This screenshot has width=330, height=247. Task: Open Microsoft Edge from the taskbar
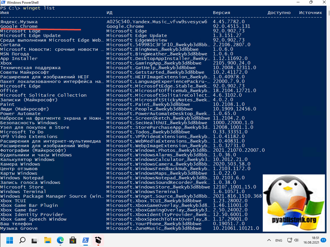click(x=60, y=240)
